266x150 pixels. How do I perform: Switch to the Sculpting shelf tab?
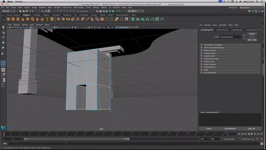coord(37,15)
